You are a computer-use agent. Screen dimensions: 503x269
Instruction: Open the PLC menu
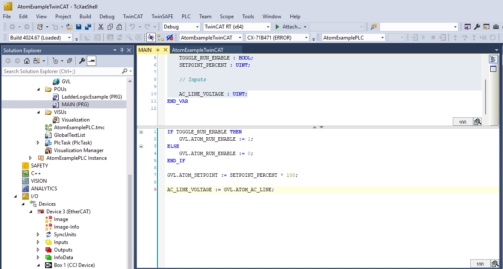(186, 17)
